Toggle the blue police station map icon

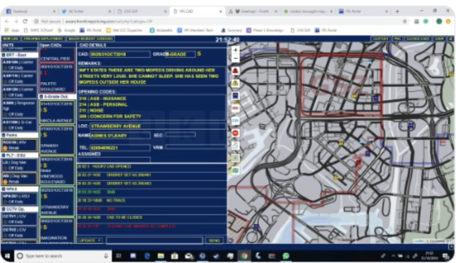tap(235, 95)
